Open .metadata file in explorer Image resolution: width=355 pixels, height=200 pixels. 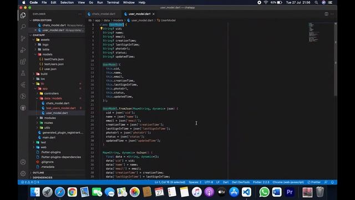[x=48, y=167]
